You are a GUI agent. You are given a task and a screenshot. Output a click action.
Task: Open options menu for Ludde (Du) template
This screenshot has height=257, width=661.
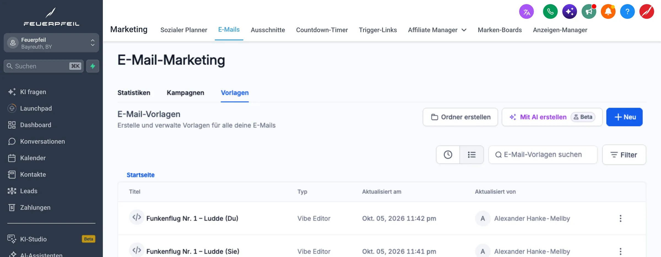(x=621, y=218)
